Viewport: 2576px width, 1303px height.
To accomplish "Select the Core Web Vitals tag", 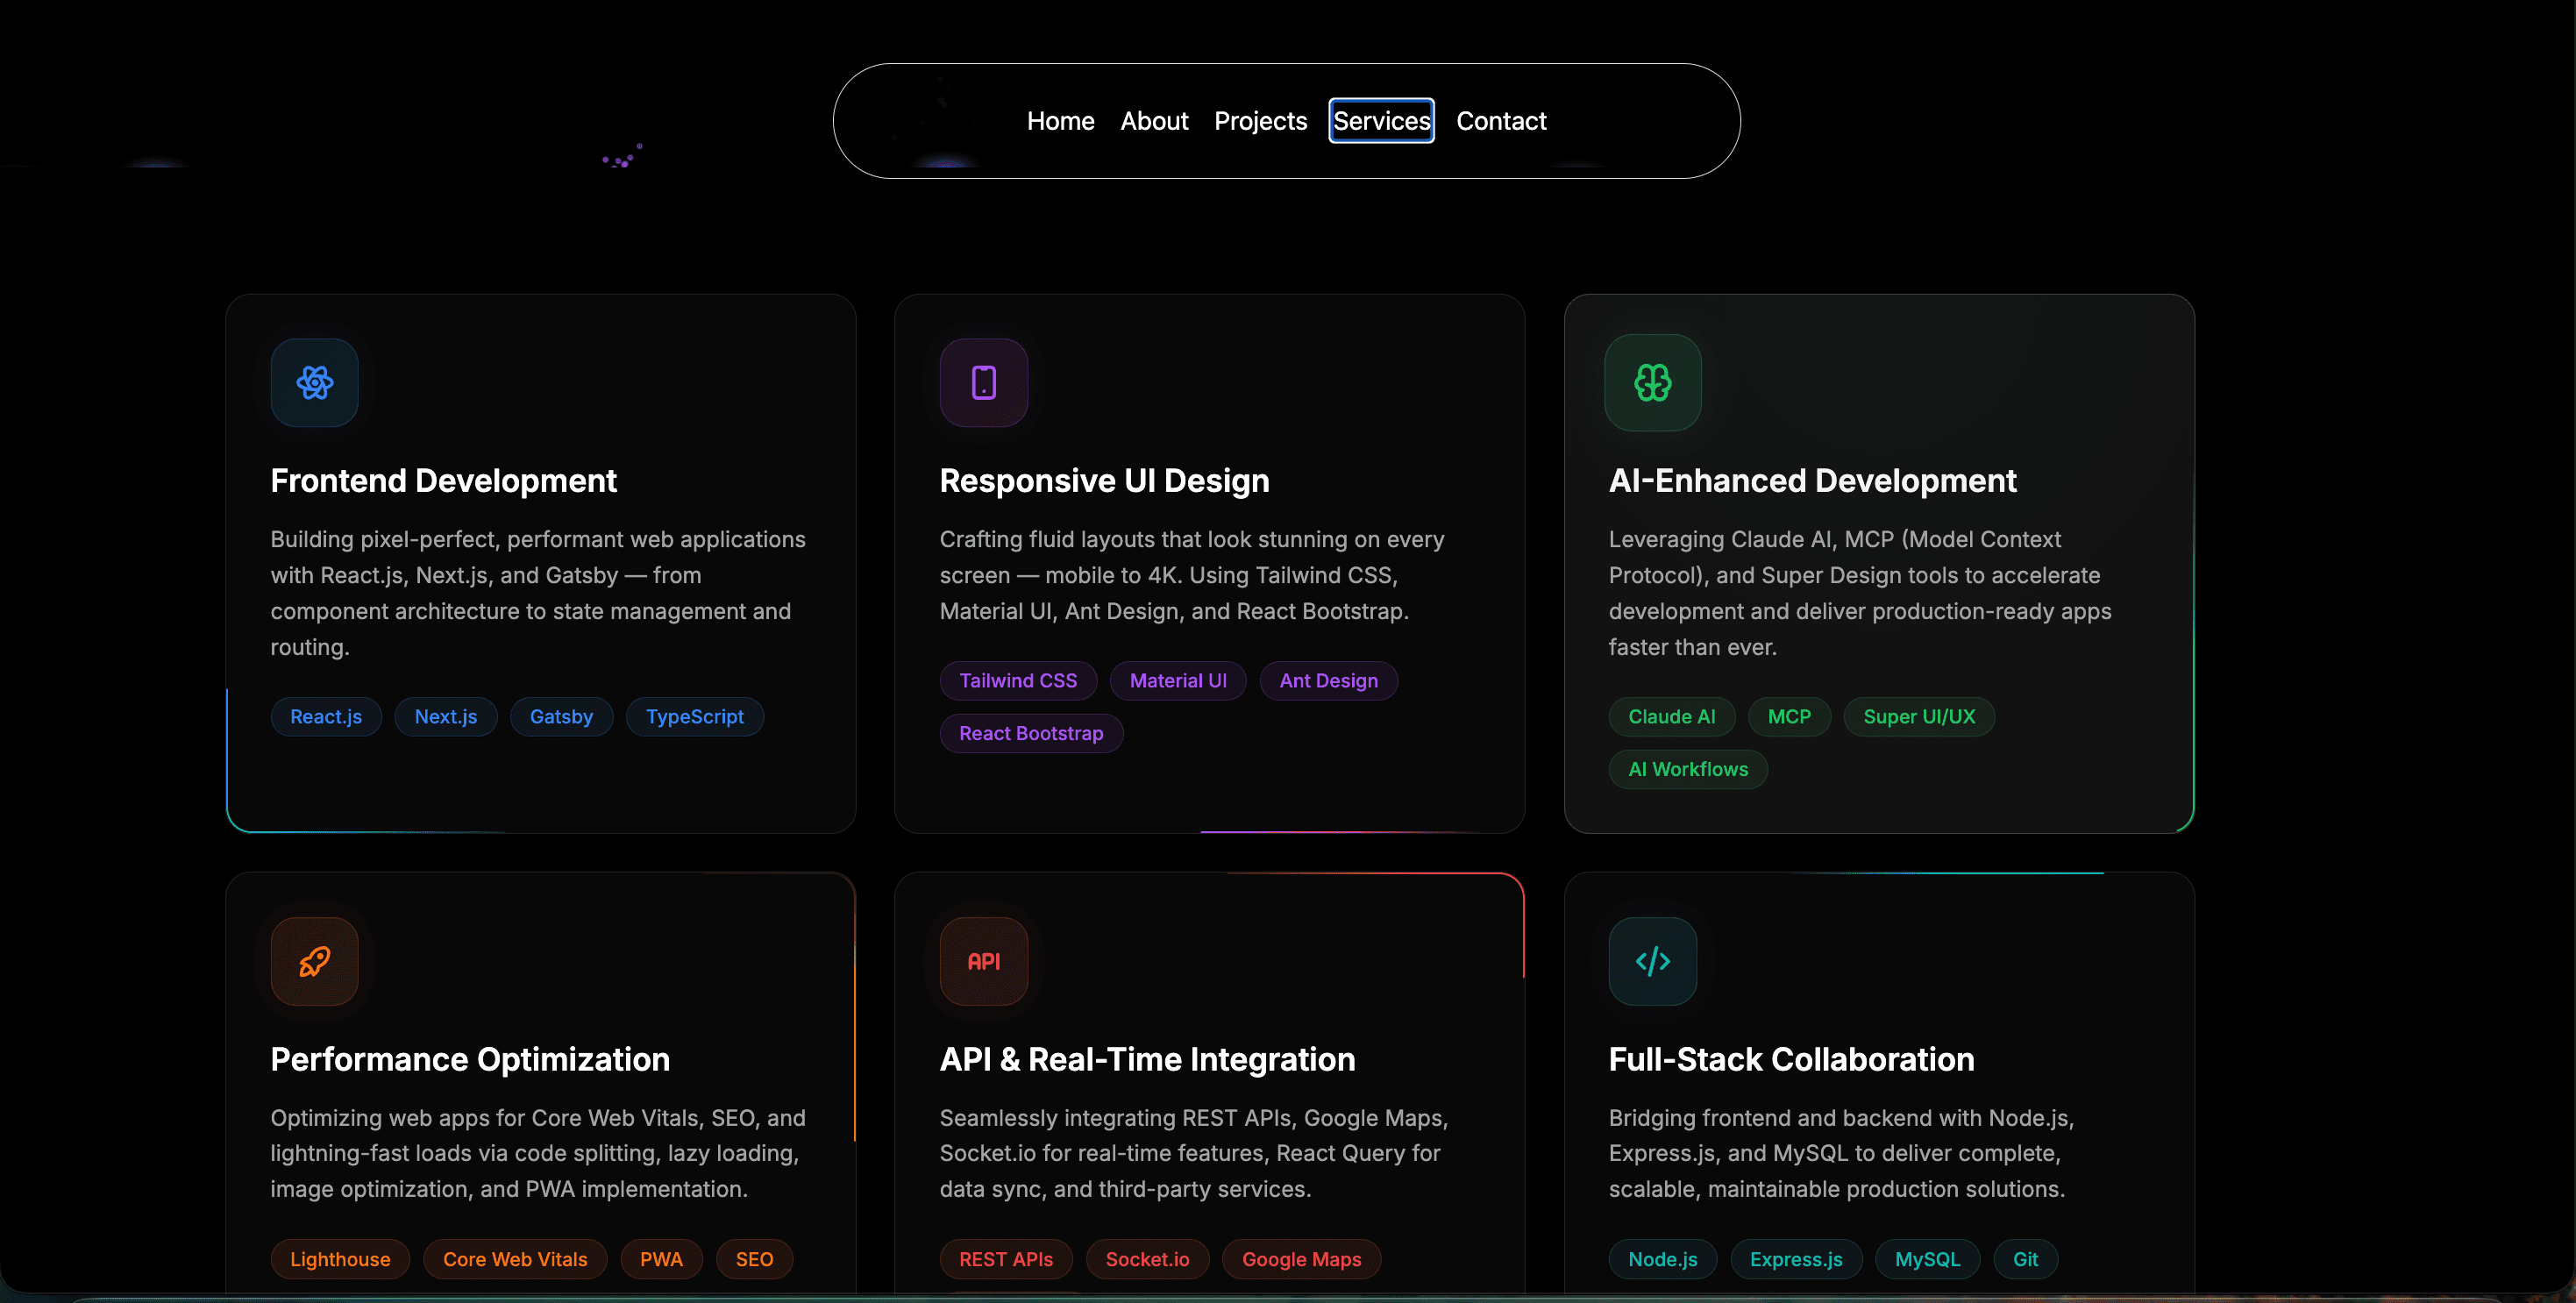I will click(x=515, y=1260).
